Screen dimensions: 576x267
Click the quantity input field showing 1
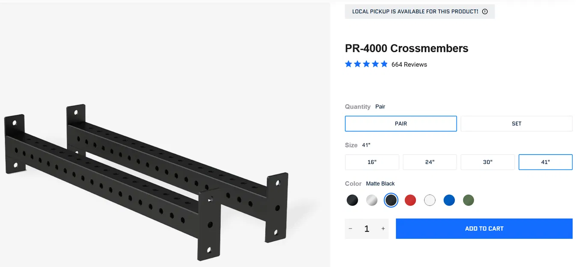coord(367,229)
